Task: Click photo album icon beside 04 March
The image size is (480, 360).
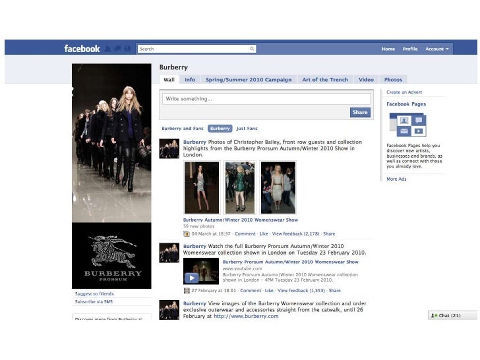Action: tap(186, 234)
